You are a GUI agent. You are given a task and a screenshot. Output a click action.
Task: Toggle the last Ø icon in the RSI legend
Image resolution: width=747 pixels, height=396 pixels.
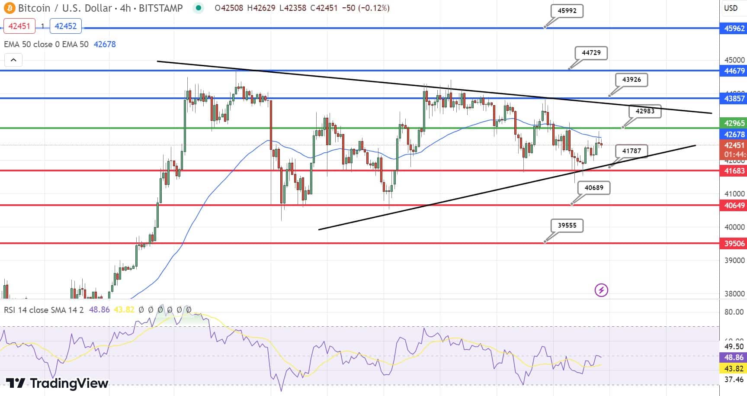[x=189, y=310]
